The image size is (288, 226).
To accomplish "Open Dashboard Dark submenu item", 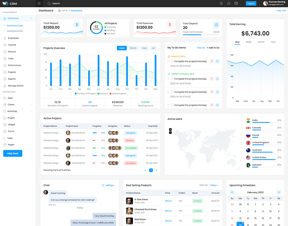I will [15, 31].
